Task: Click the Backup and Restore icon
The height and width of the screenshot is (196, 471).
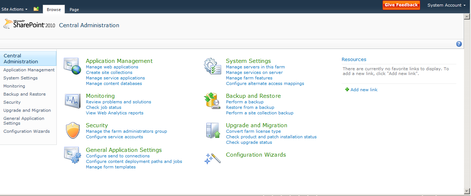Action: click(x=212, y=100)
